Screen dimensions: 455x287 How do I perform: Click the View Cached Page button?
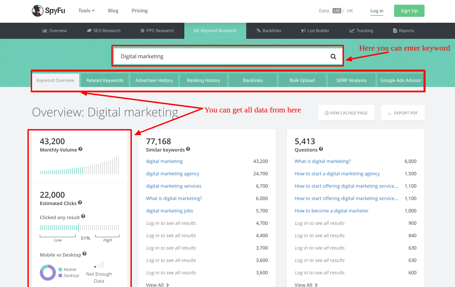[346, 113]
